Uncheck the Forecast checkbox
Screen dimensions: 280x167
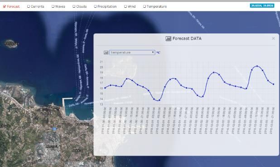[5, 6]
